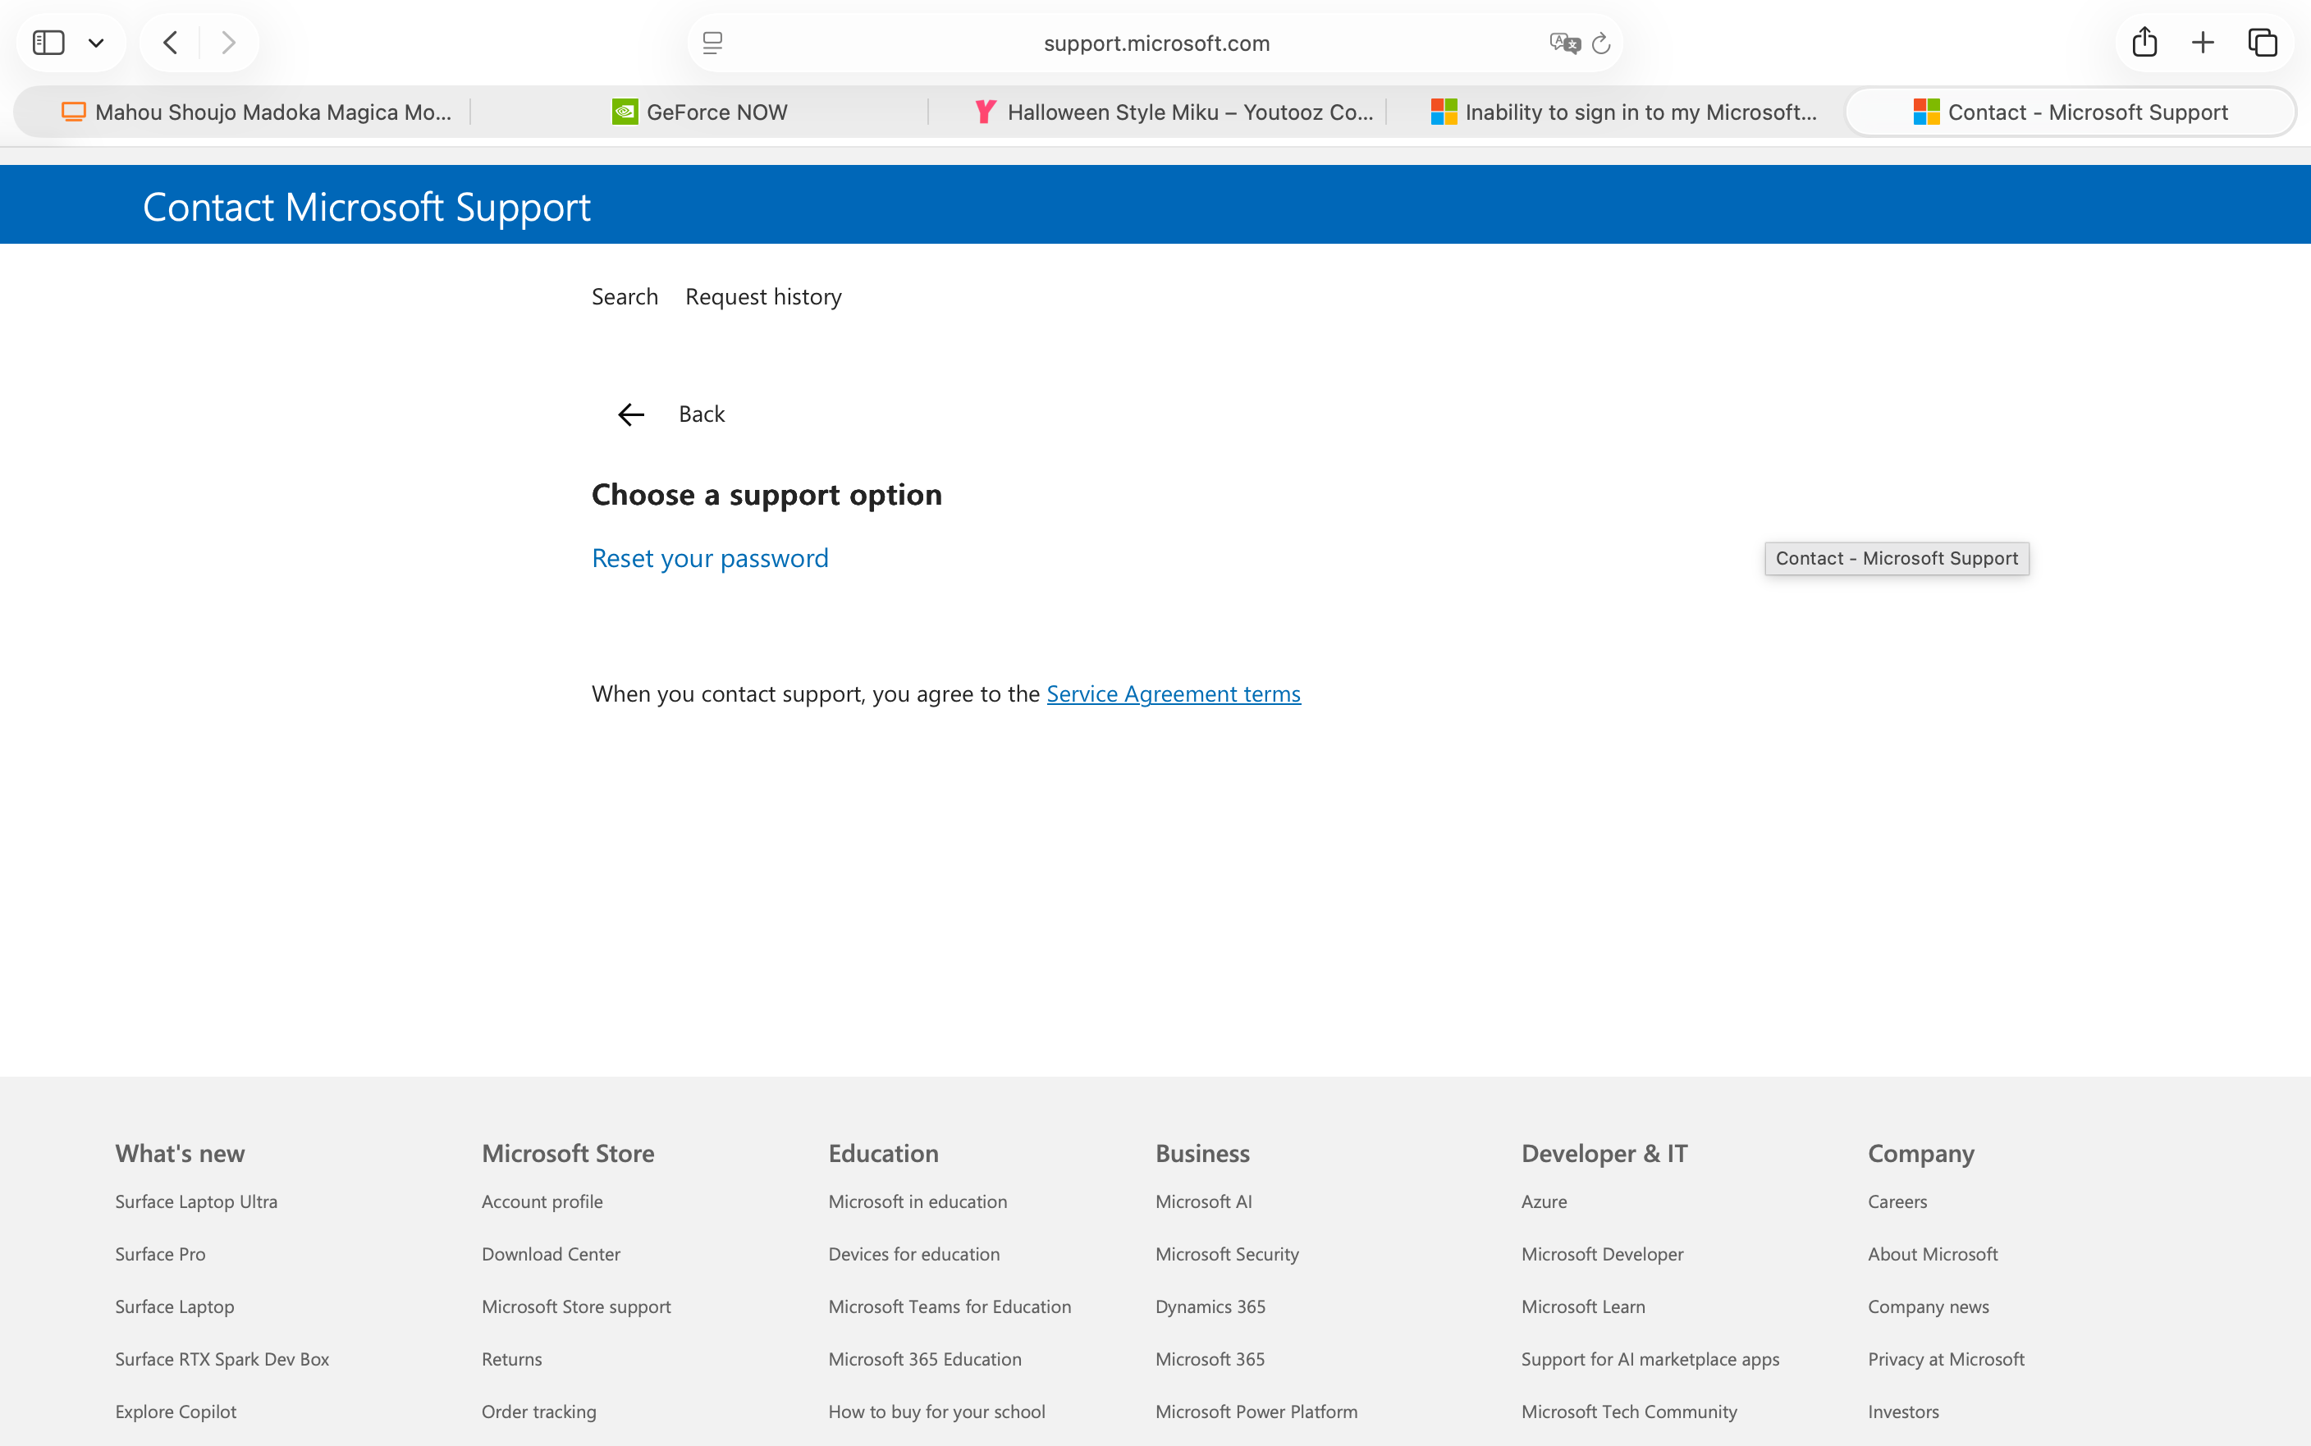Screen dimensions: 2311x1446
Task: Open Microsoft in education link
Action: coord(917,1201)
